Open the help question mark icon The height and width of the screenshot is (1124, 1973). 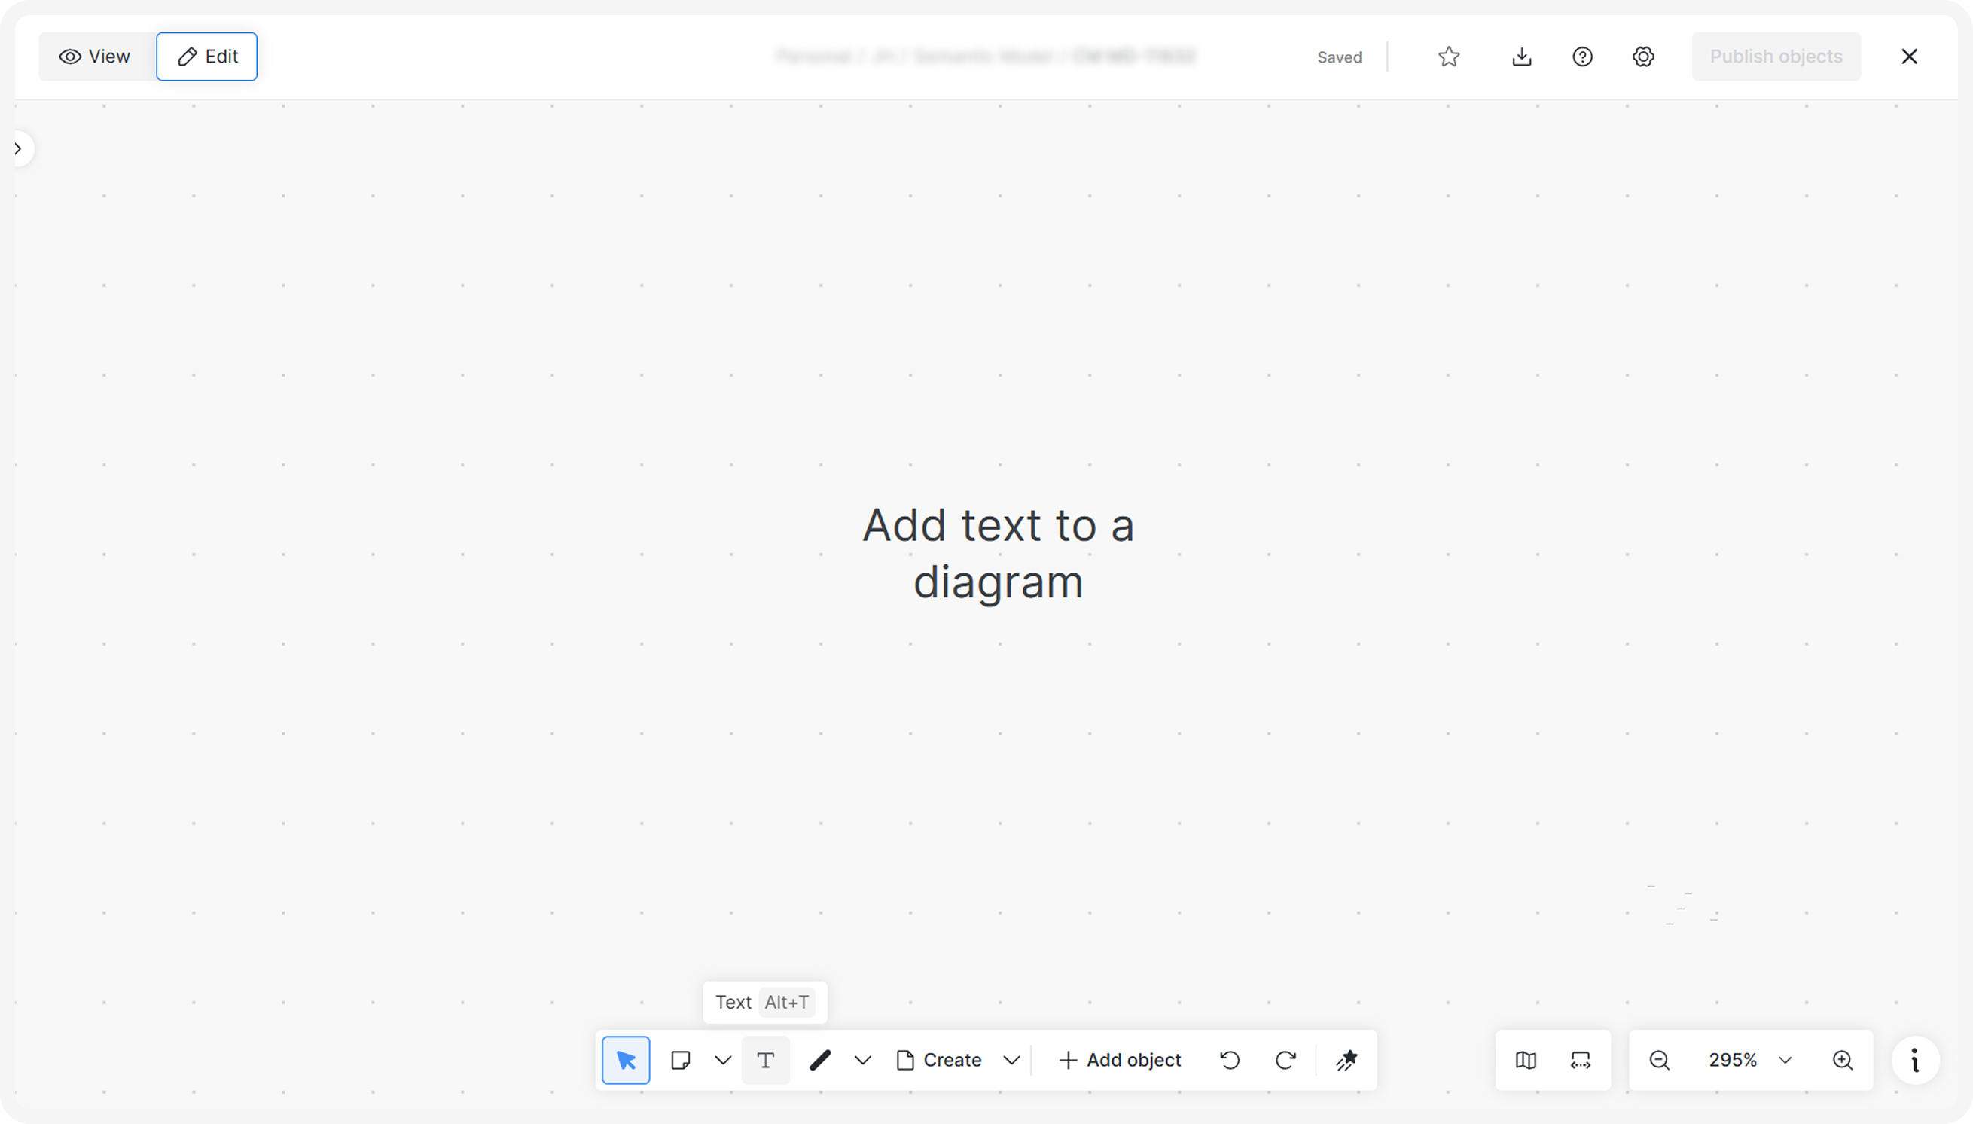pyautogui.click(x=1583, y=57)
